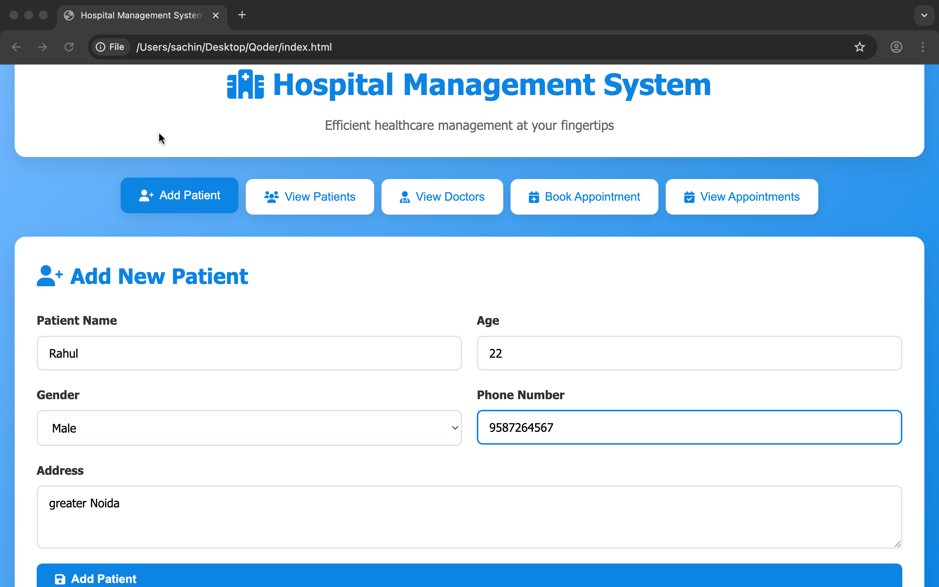The image size is (939, 587).
Task: Click the bookmark star icon
Action: [x=859, y=47]
